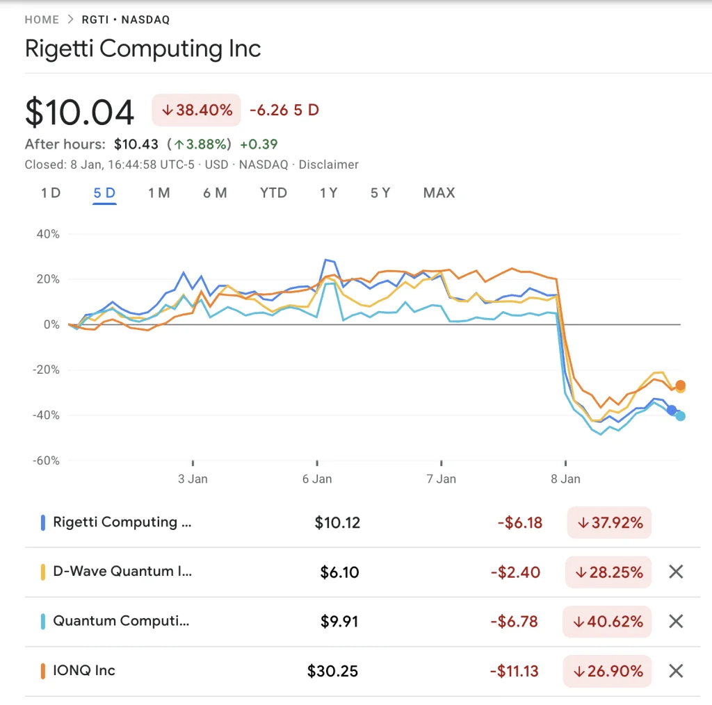
Task: Remove D-Wave Quantum from the comparison
Action: pos(675,572)
